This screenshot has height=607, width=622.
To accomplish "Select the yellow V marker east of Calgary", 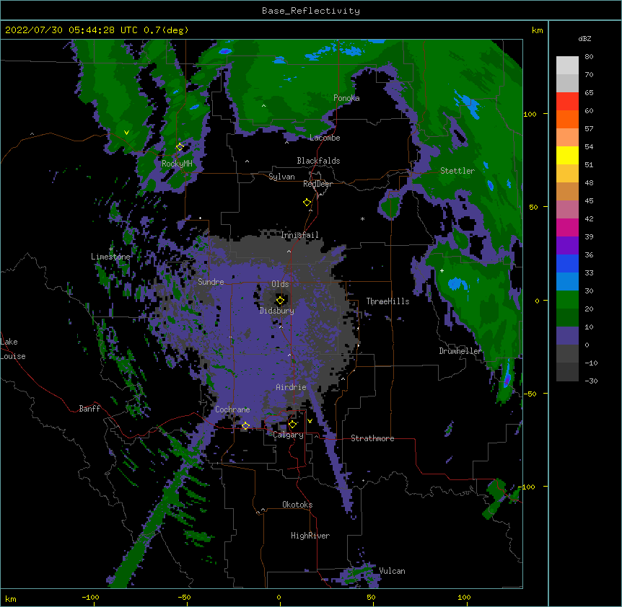I will click(x=310, y=421).
